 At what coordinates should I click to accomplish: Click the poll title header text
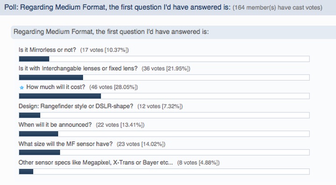[118, 7]
